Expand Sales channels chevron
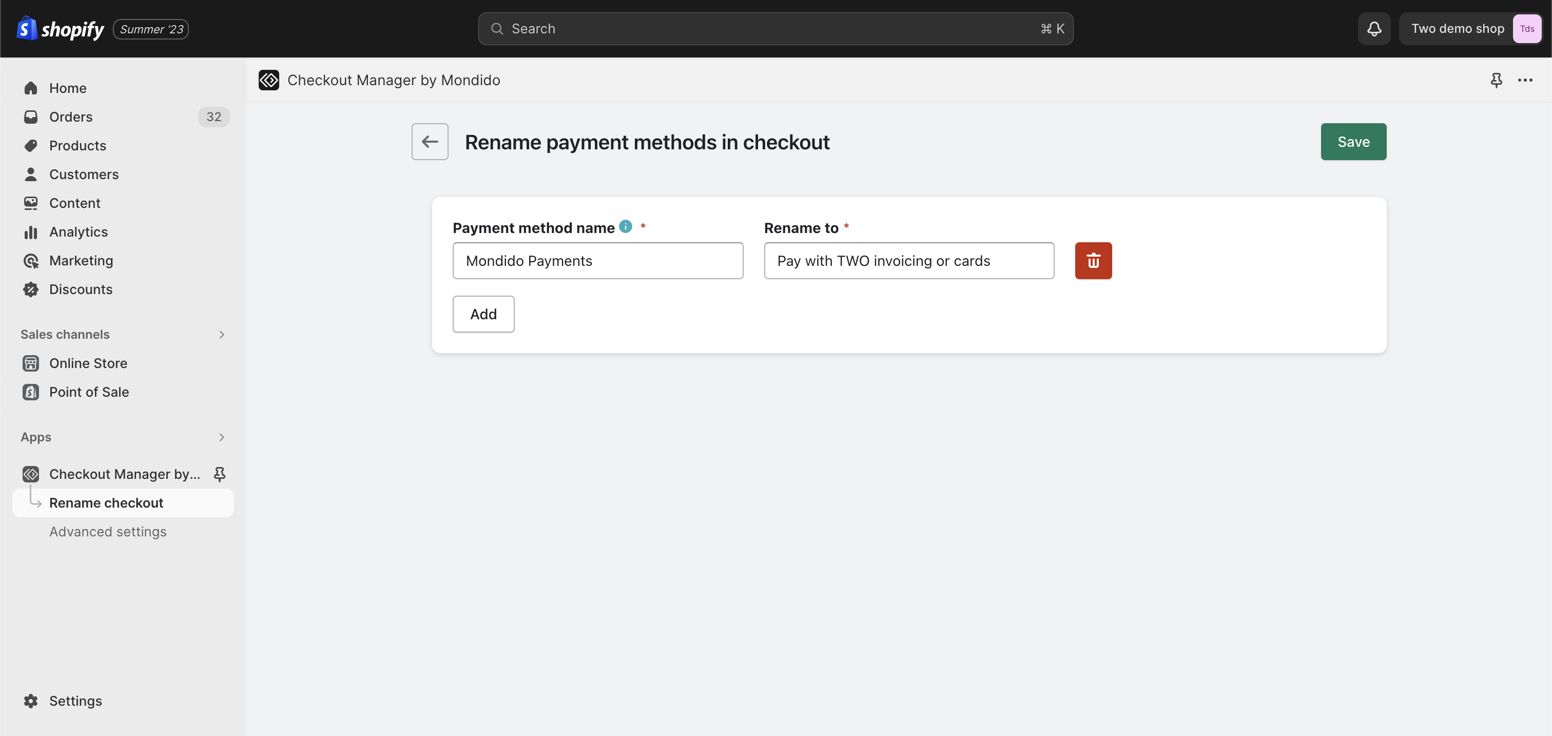The height and width of the screenshot is (736, 1552). point(222,335)
